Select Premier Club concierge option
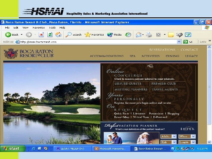212x159 pixels. click(163, 84)
